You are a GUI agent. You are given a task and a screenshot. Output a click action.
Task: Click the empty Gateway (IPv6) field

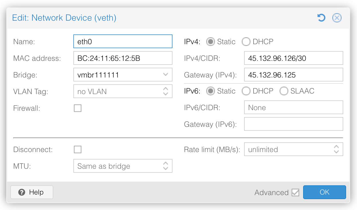tap(293, 124)
